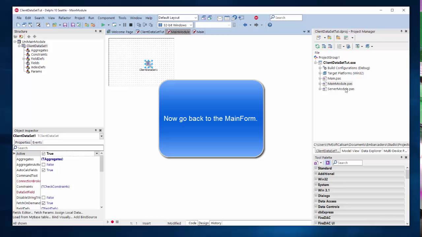Switch to Code view tab
Image resolution: width=422 pixels, height=237 pixels.
(192, 223)
